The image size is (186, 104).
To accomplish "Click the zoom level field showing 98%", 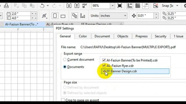I will coord(101,6).
